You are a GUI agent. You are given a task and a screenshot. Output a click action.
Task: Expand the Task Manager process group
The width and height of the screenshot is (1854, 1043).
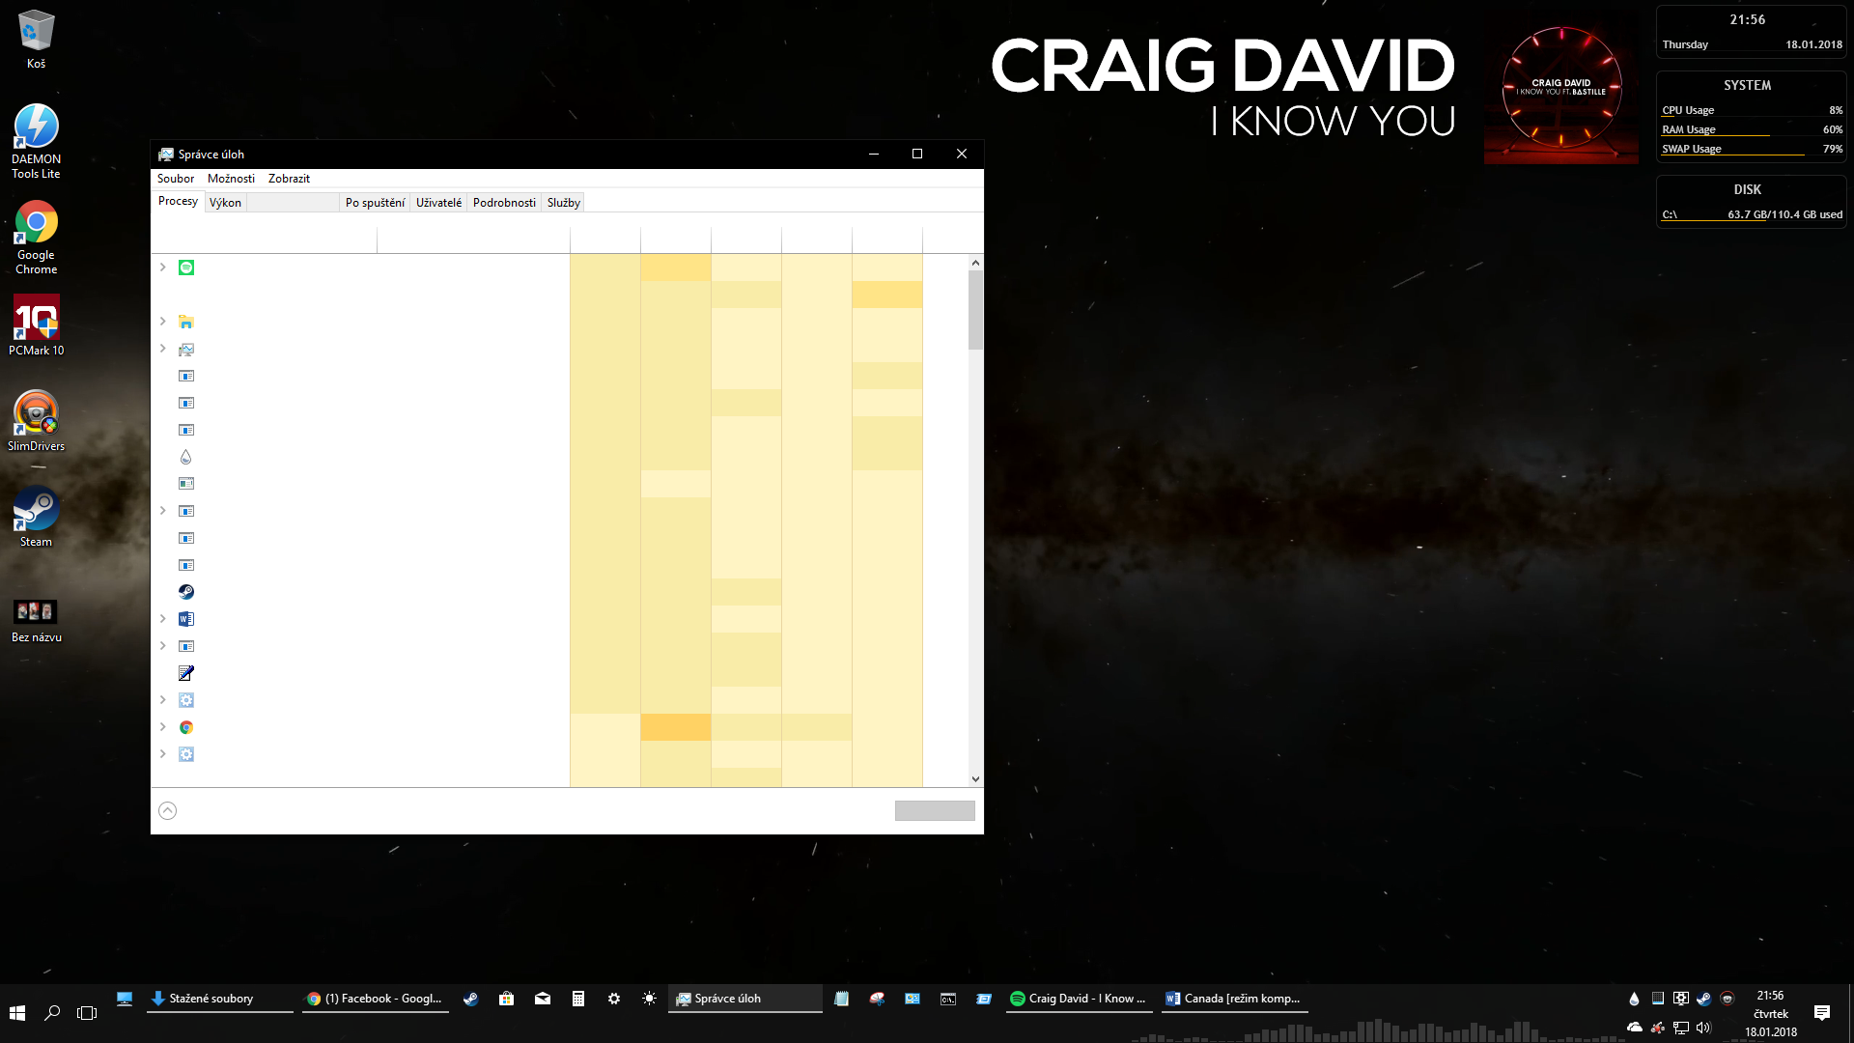[163, 349]
